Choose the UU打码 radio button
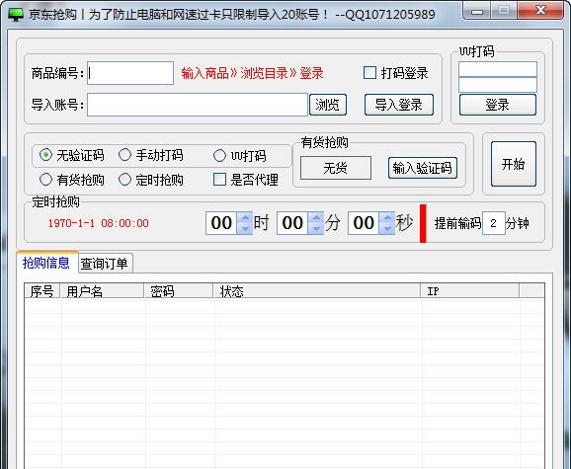The image size is (571, 469). tap(219, 156)
